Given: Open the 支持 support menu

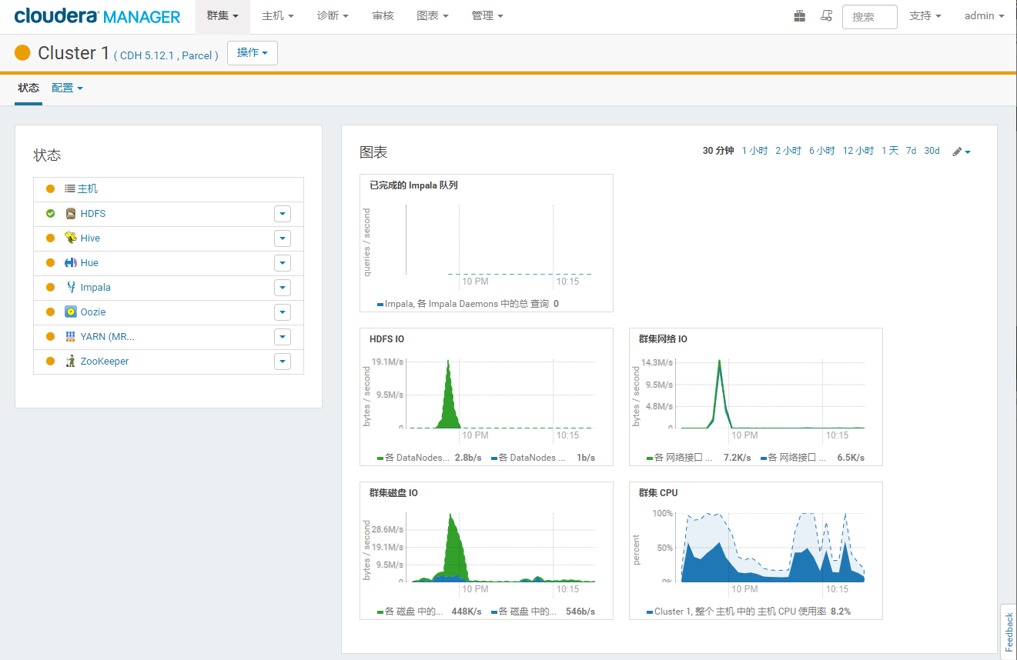Looking at the screenshot, I should [x=925, y=16].
